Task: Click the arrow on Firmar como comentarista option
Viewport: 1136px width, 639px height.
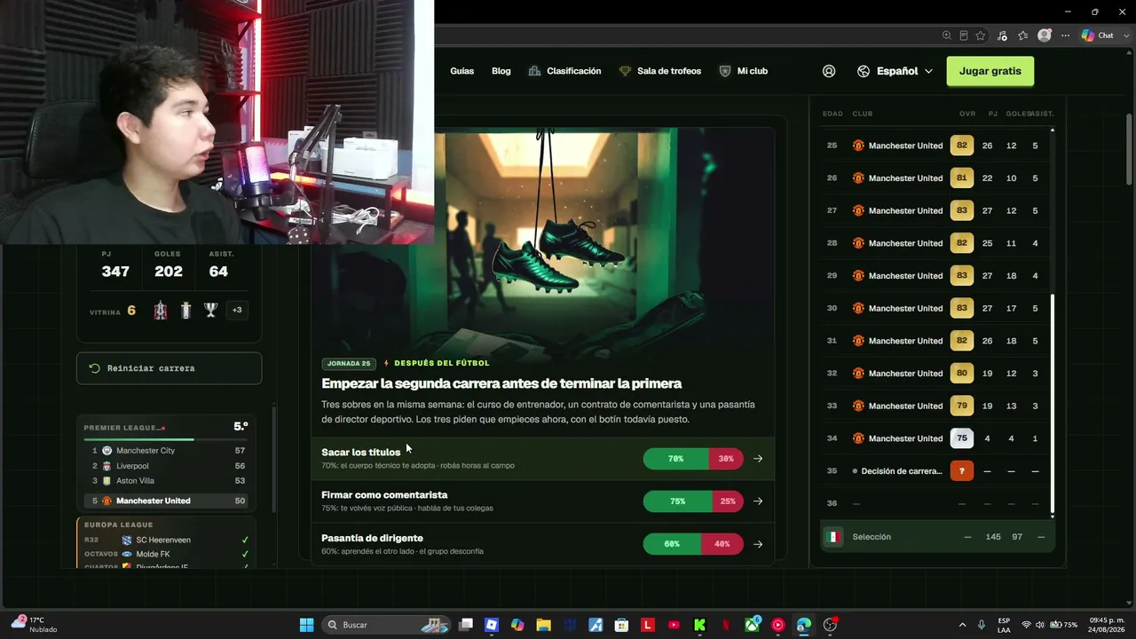Action: [x=758, y=501]
